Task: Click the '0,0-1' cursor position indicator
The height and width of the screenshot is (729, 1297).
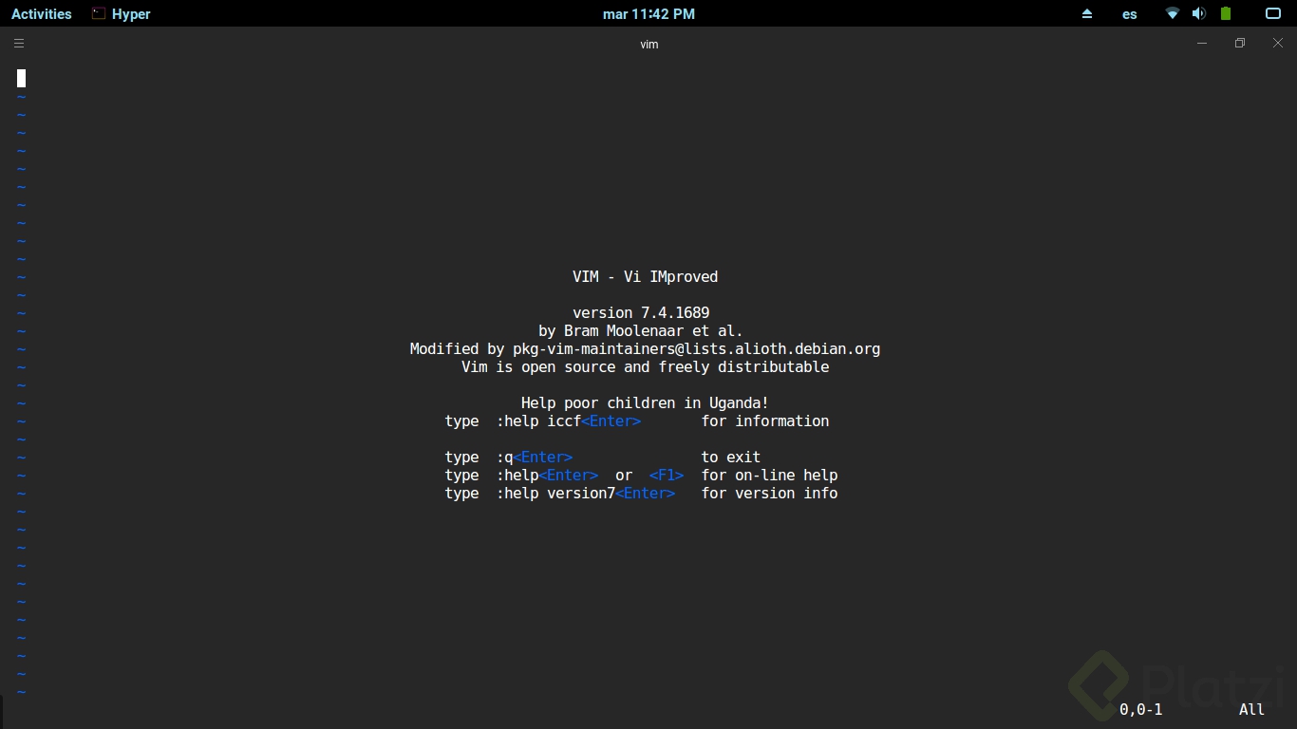Action: (x=1142, y=709)
